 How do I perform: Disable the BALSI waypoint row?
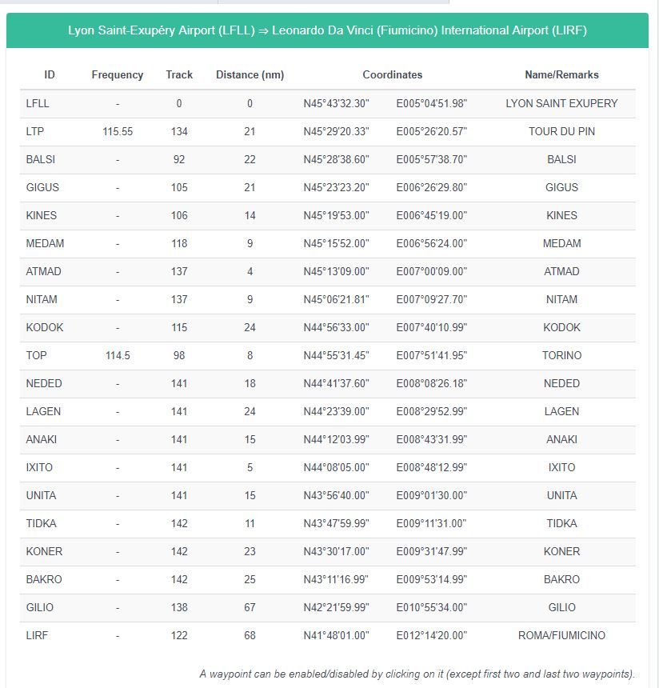click(x=328, y=160)
